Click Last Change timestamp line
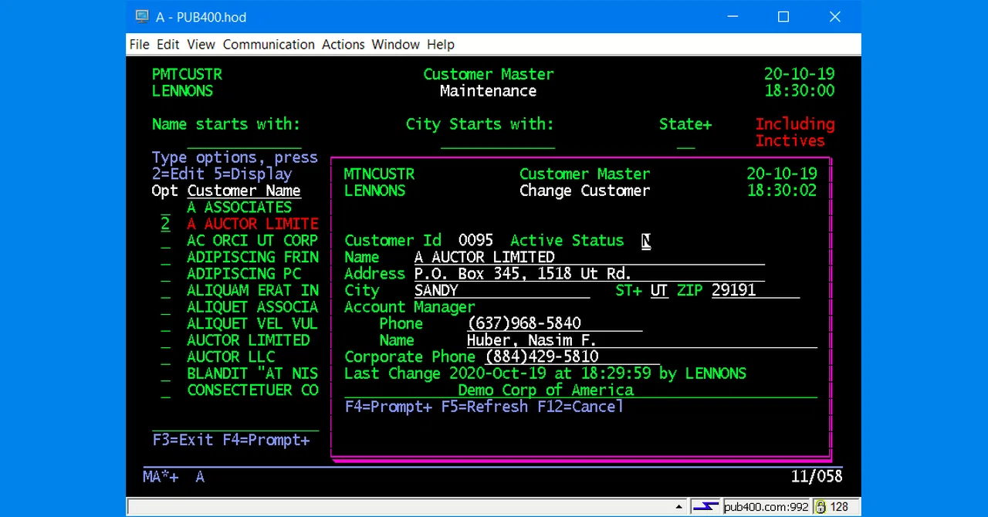This screenshot has height=517, width=988. click(545, 373)
